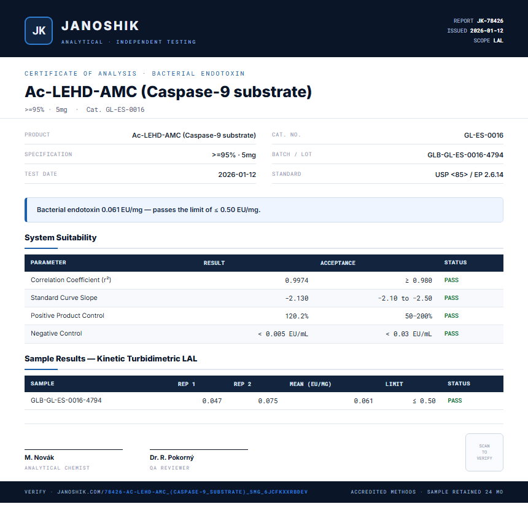Click the PARAMETER column header
Viewport: 528px width, 520px height.
click(x=48, y=262)
